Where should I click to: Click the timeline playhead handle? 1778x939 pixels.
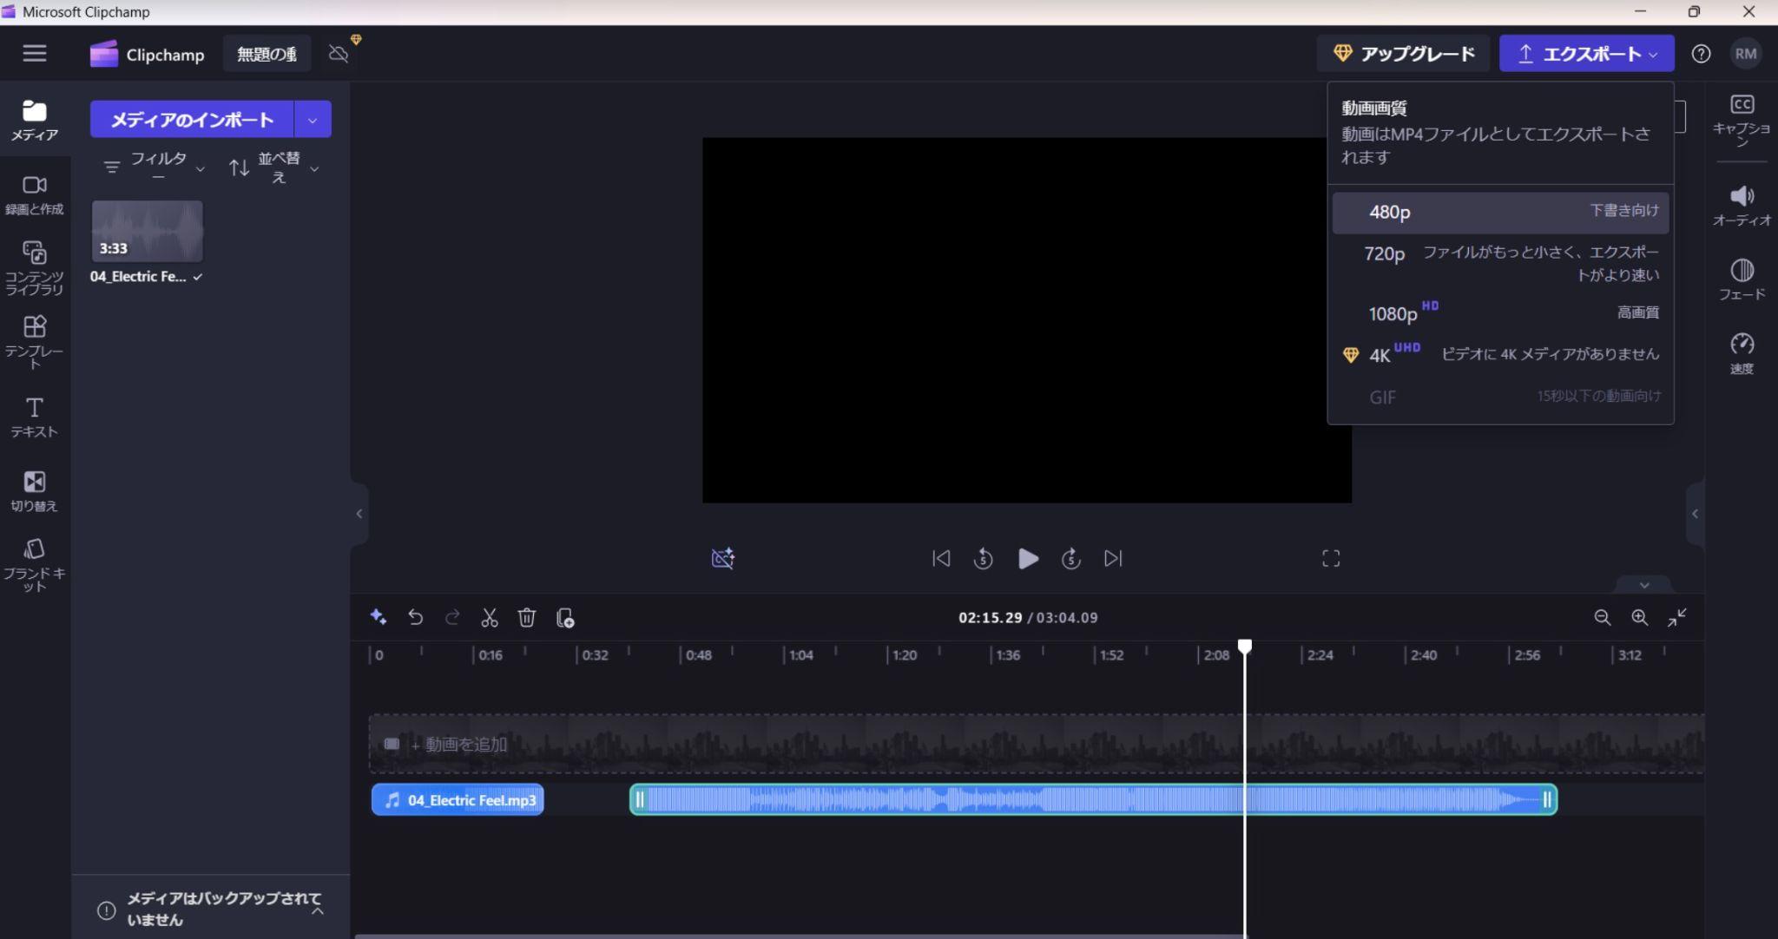click(x=1245, y=647)
